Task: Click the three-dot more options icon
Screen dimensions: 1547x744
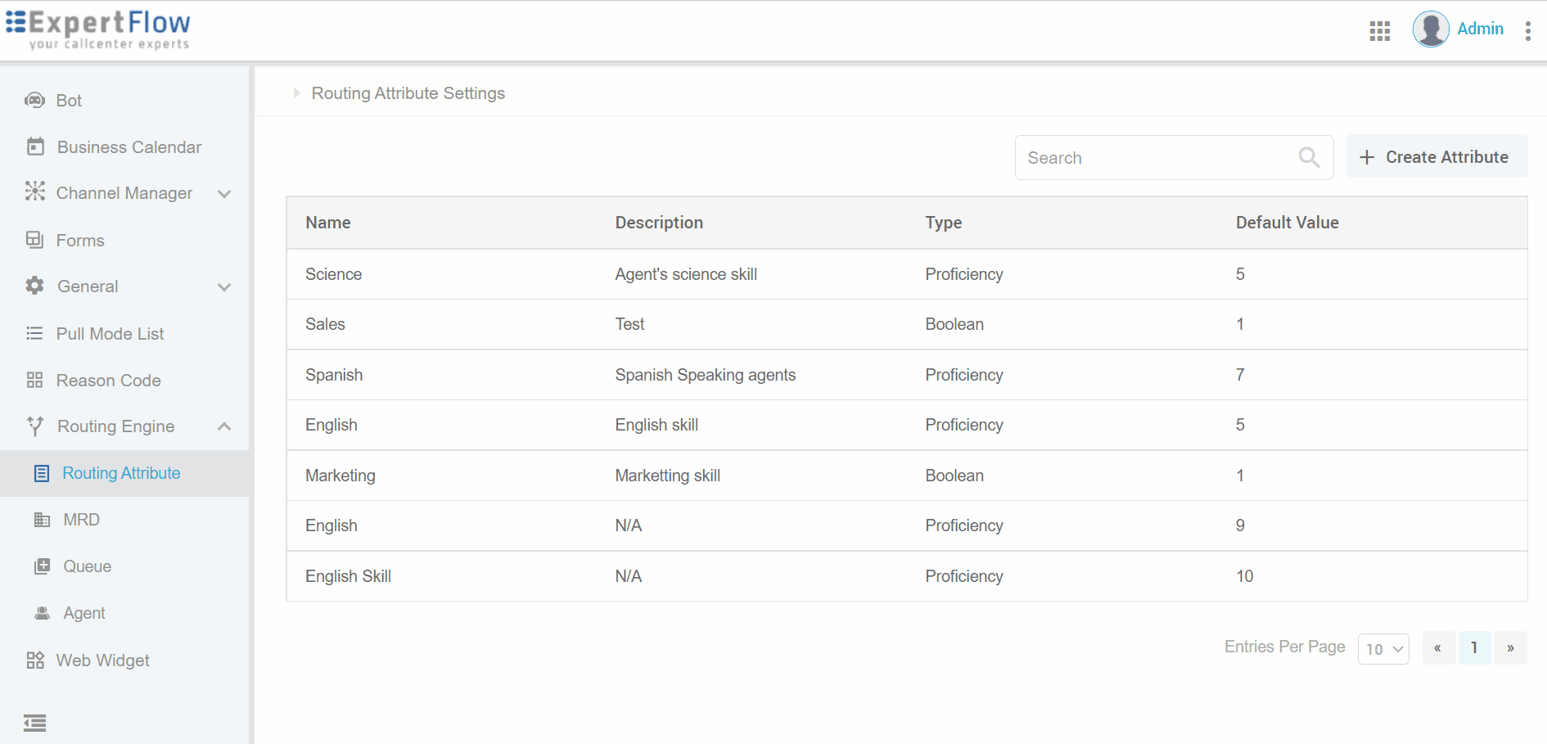Action: tap(1527, 31)
